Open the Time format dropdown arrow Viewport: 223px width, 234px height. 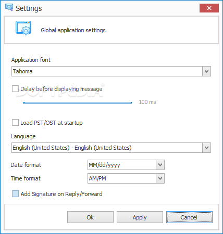tap(160, 178)
